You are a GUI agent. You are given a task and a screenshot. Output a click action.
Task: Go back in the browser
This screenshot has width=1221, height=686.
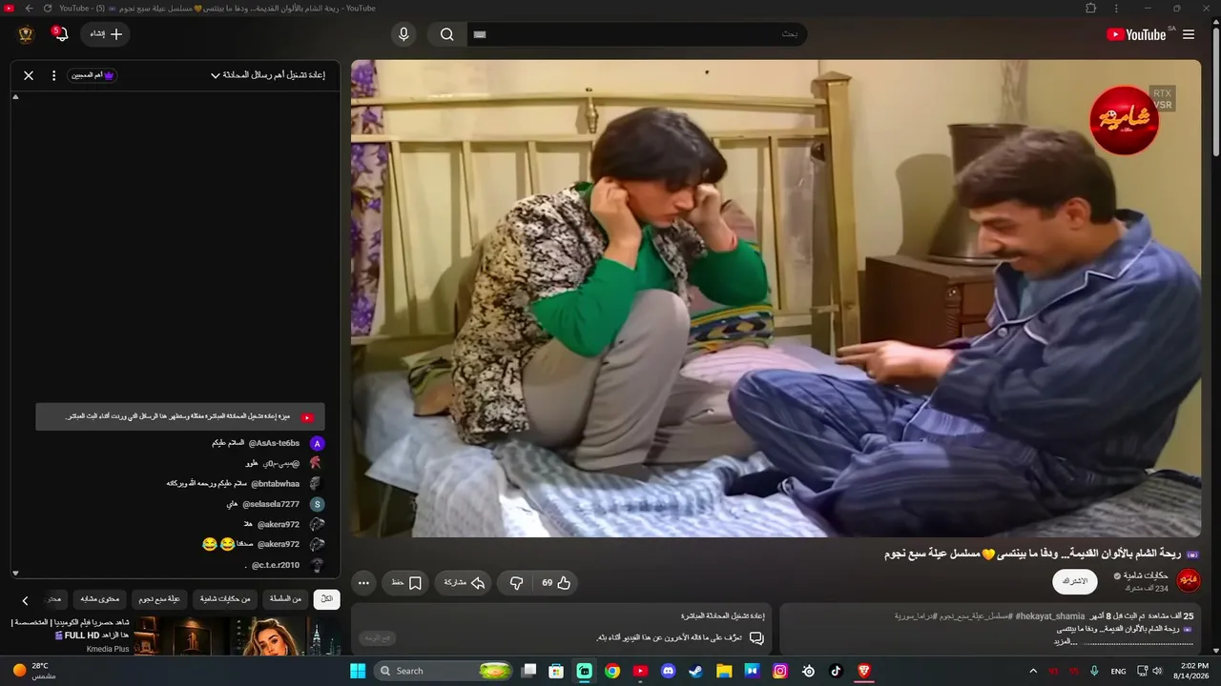coord(29,9)
